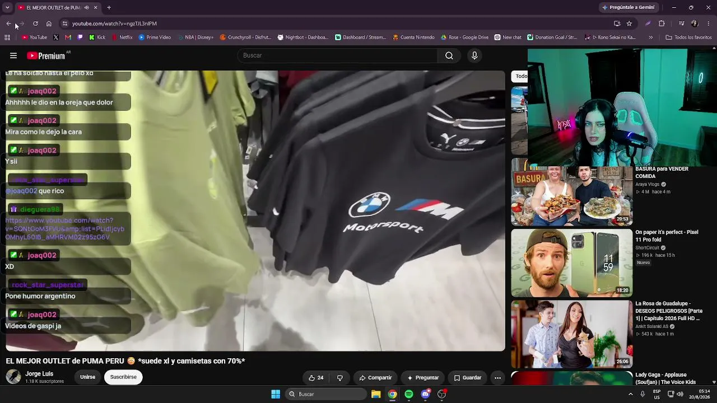Screen dimensions: 717x403
Task: Open Jorge Luis channel avatar
Action: point(13,377)
